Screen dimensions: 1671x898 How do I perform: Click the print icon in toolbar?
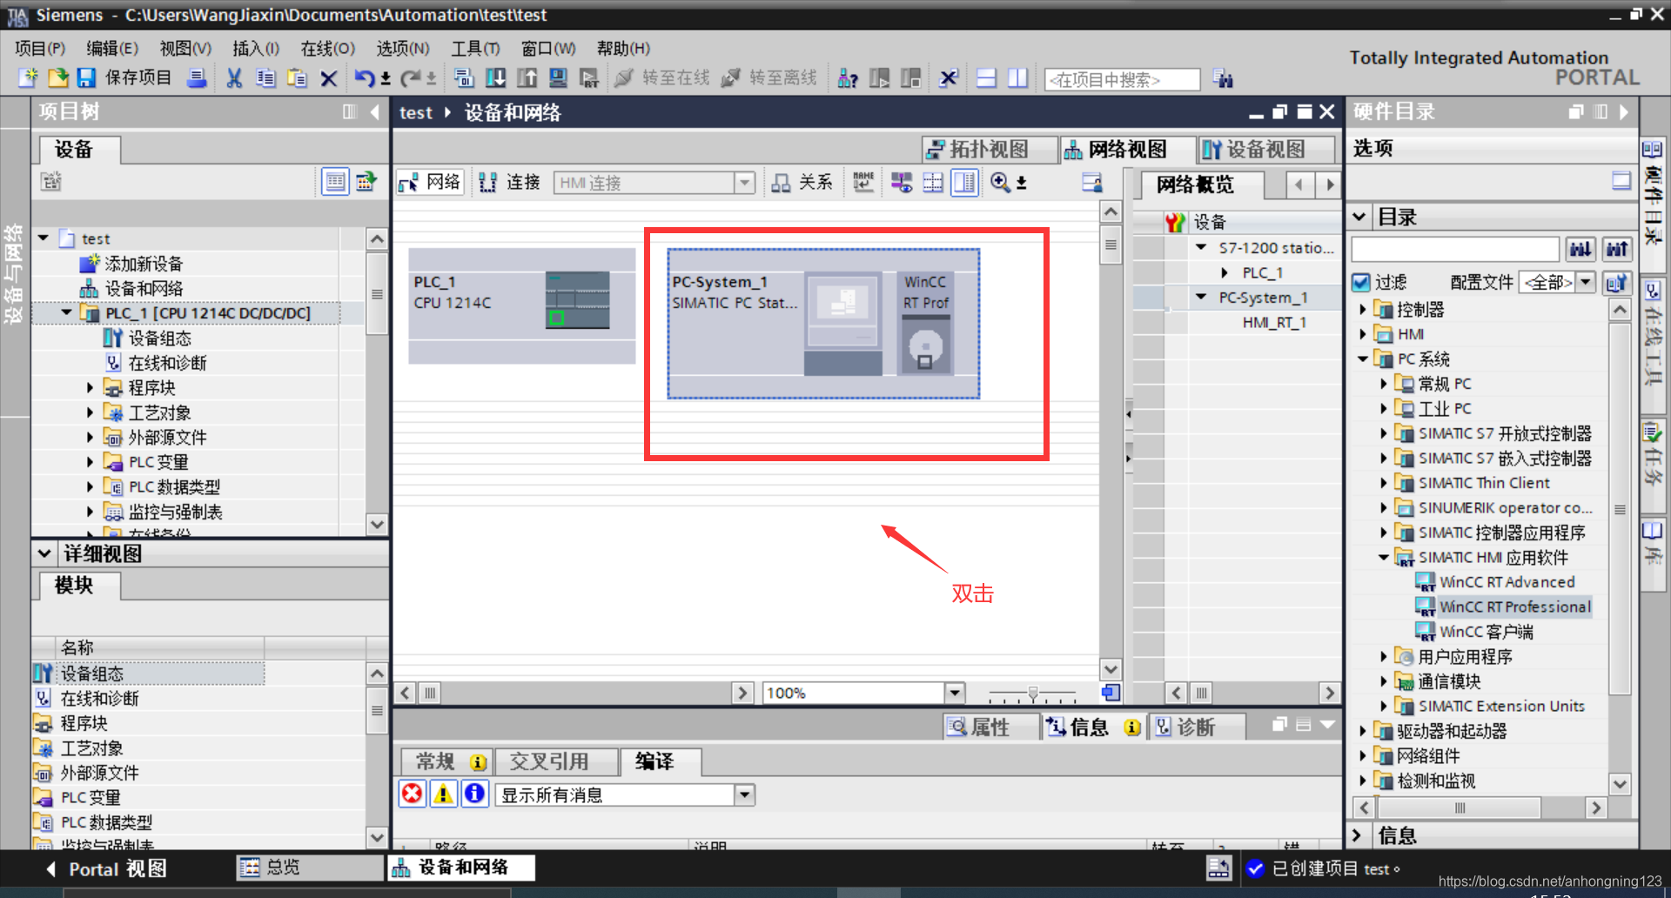pos(198,78)
